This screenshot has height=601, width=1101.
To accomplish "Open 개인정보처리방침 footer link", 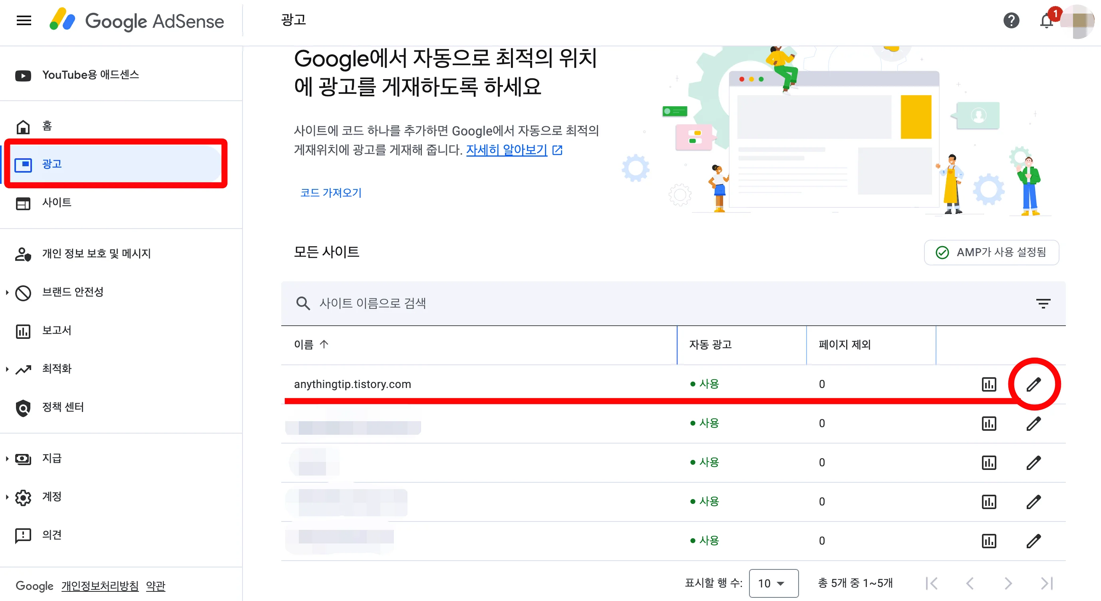I will click(x=100, y=585).
